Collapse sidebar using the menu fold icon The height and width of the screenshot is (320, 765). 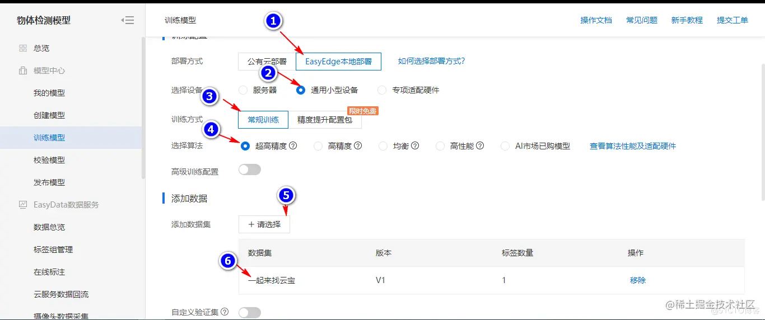click(127, 21)
